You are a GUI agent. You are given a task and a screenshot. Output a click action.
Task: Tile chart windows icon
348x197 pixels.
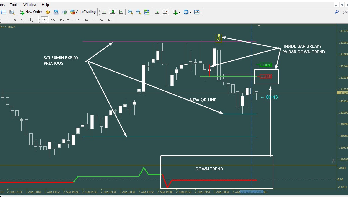[147, 12]
